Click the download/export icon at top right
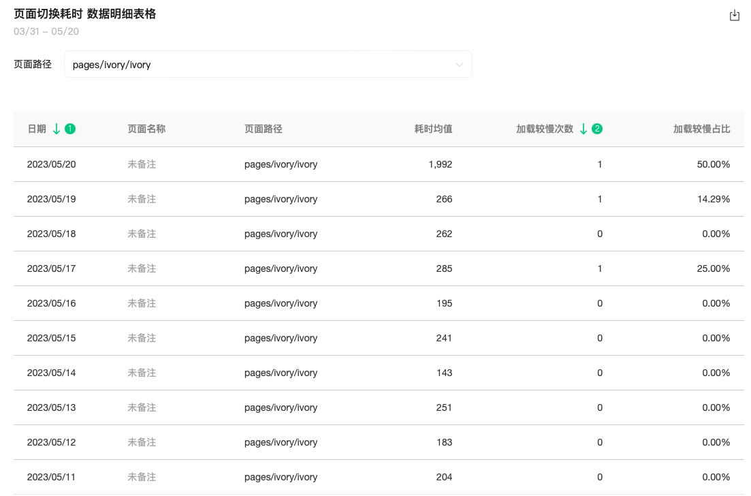Image resolution: width=751 pixels, height=496 pixels. (734, 16)
